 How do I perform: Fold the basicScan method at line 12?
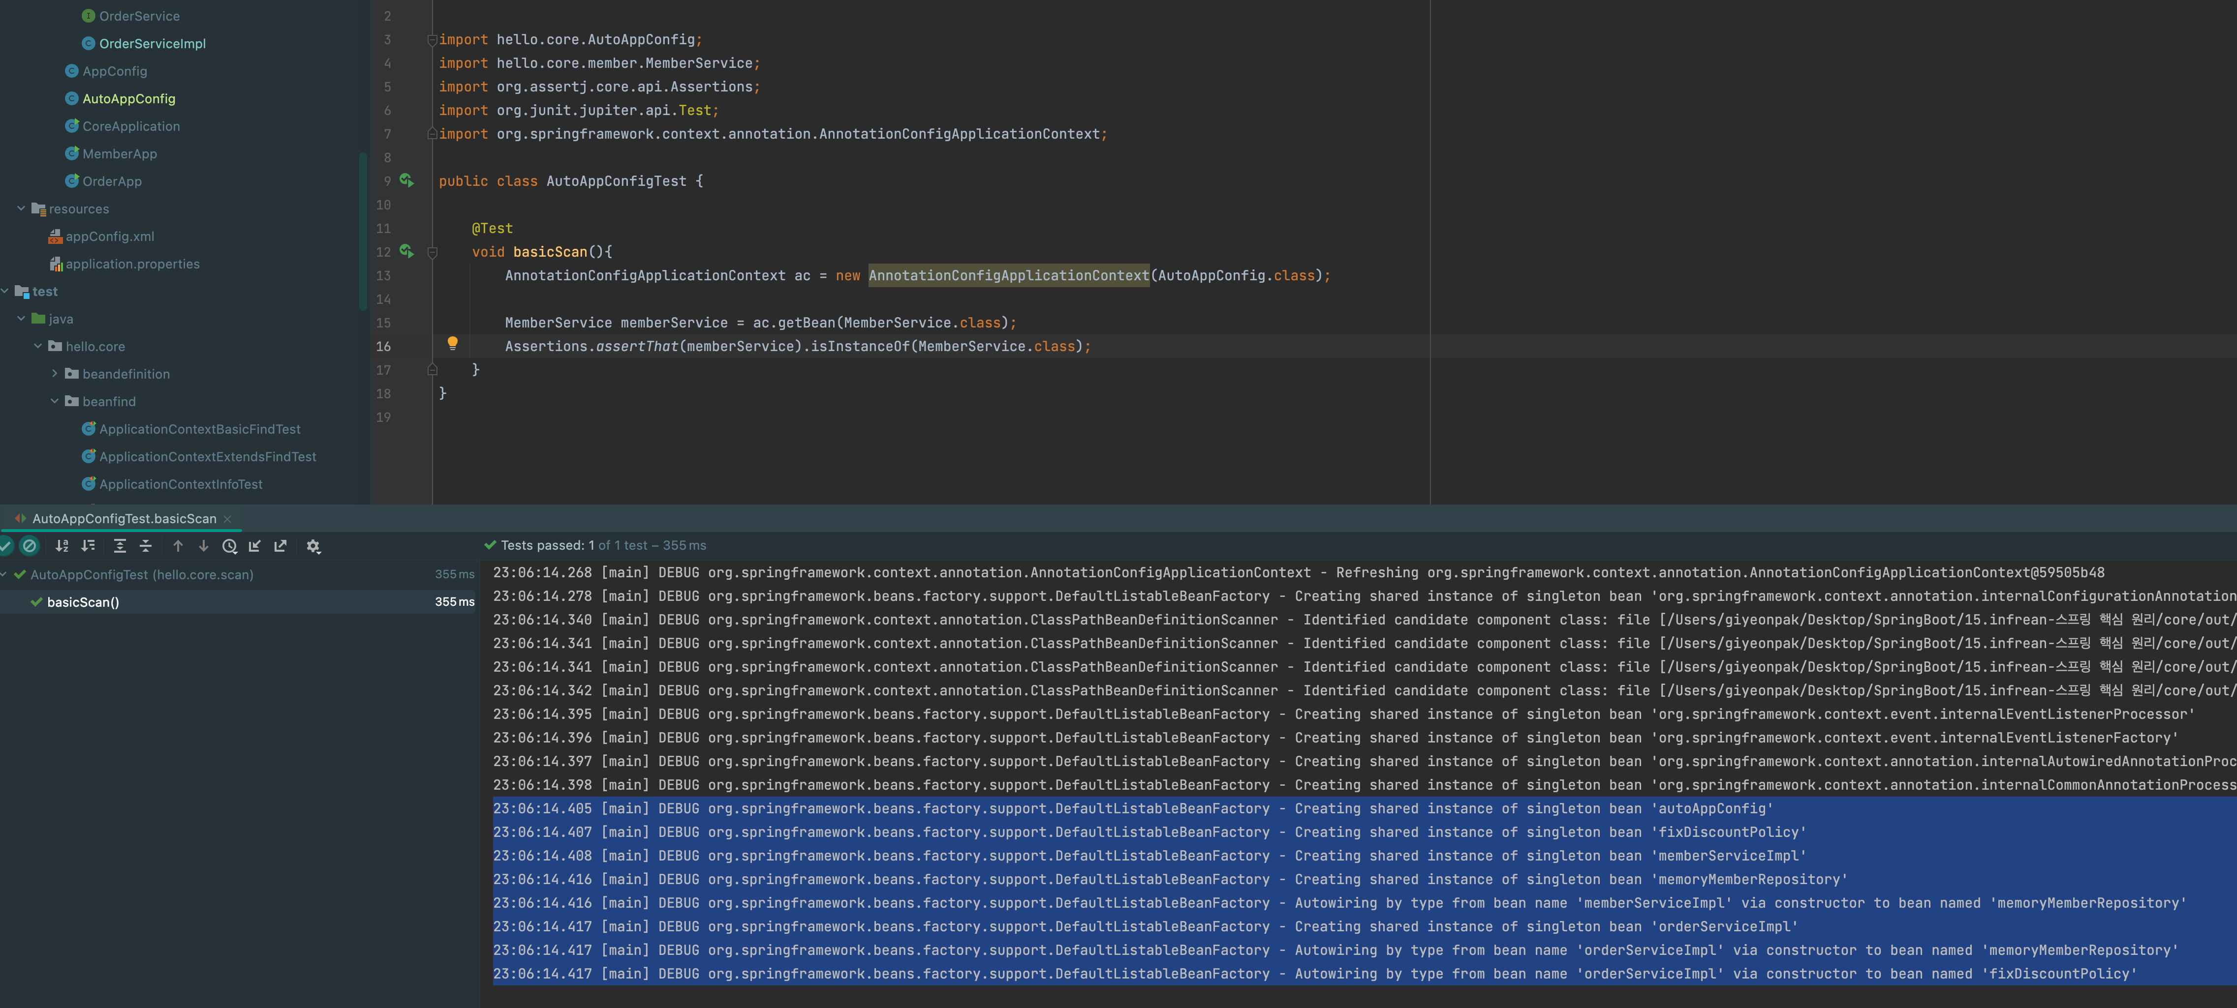(432, 252)
